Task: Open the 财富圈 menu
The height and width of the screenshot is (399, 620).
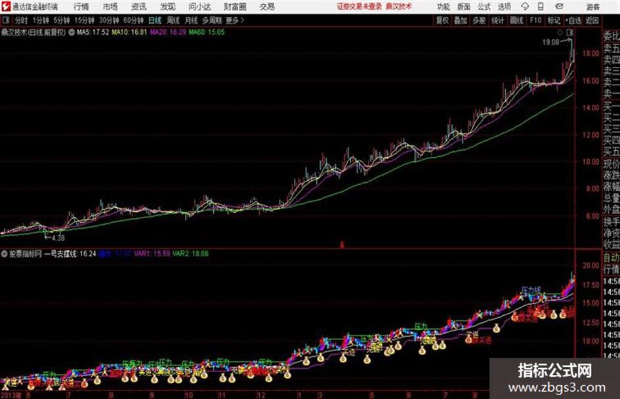Action: click(x=235, y=7)
